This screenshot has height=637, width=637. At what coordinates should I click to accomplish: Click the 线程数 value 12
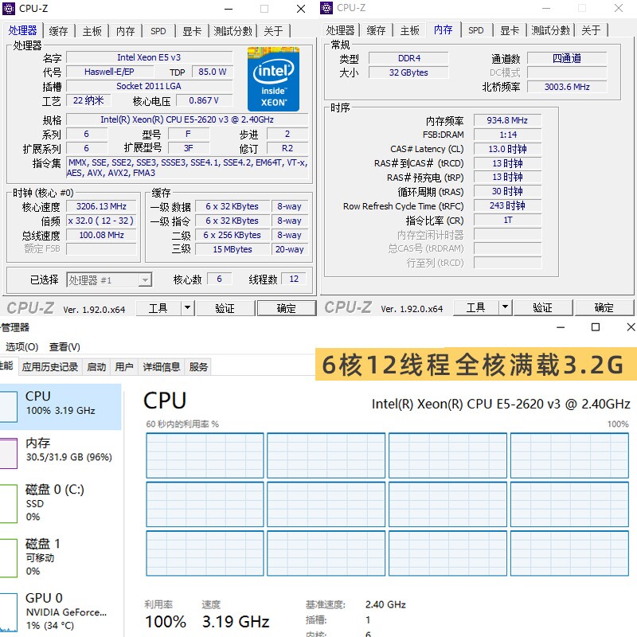[294, 279]
